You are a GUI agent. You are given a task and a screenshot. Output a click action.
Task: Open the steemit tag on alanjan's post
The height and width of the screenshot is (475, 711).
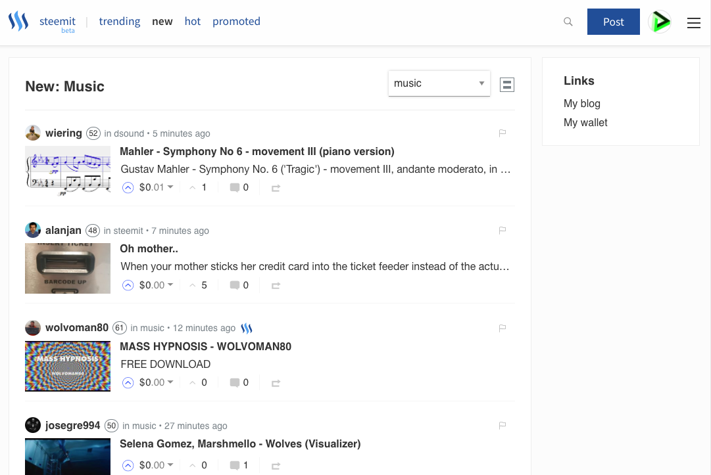point(128,231)
